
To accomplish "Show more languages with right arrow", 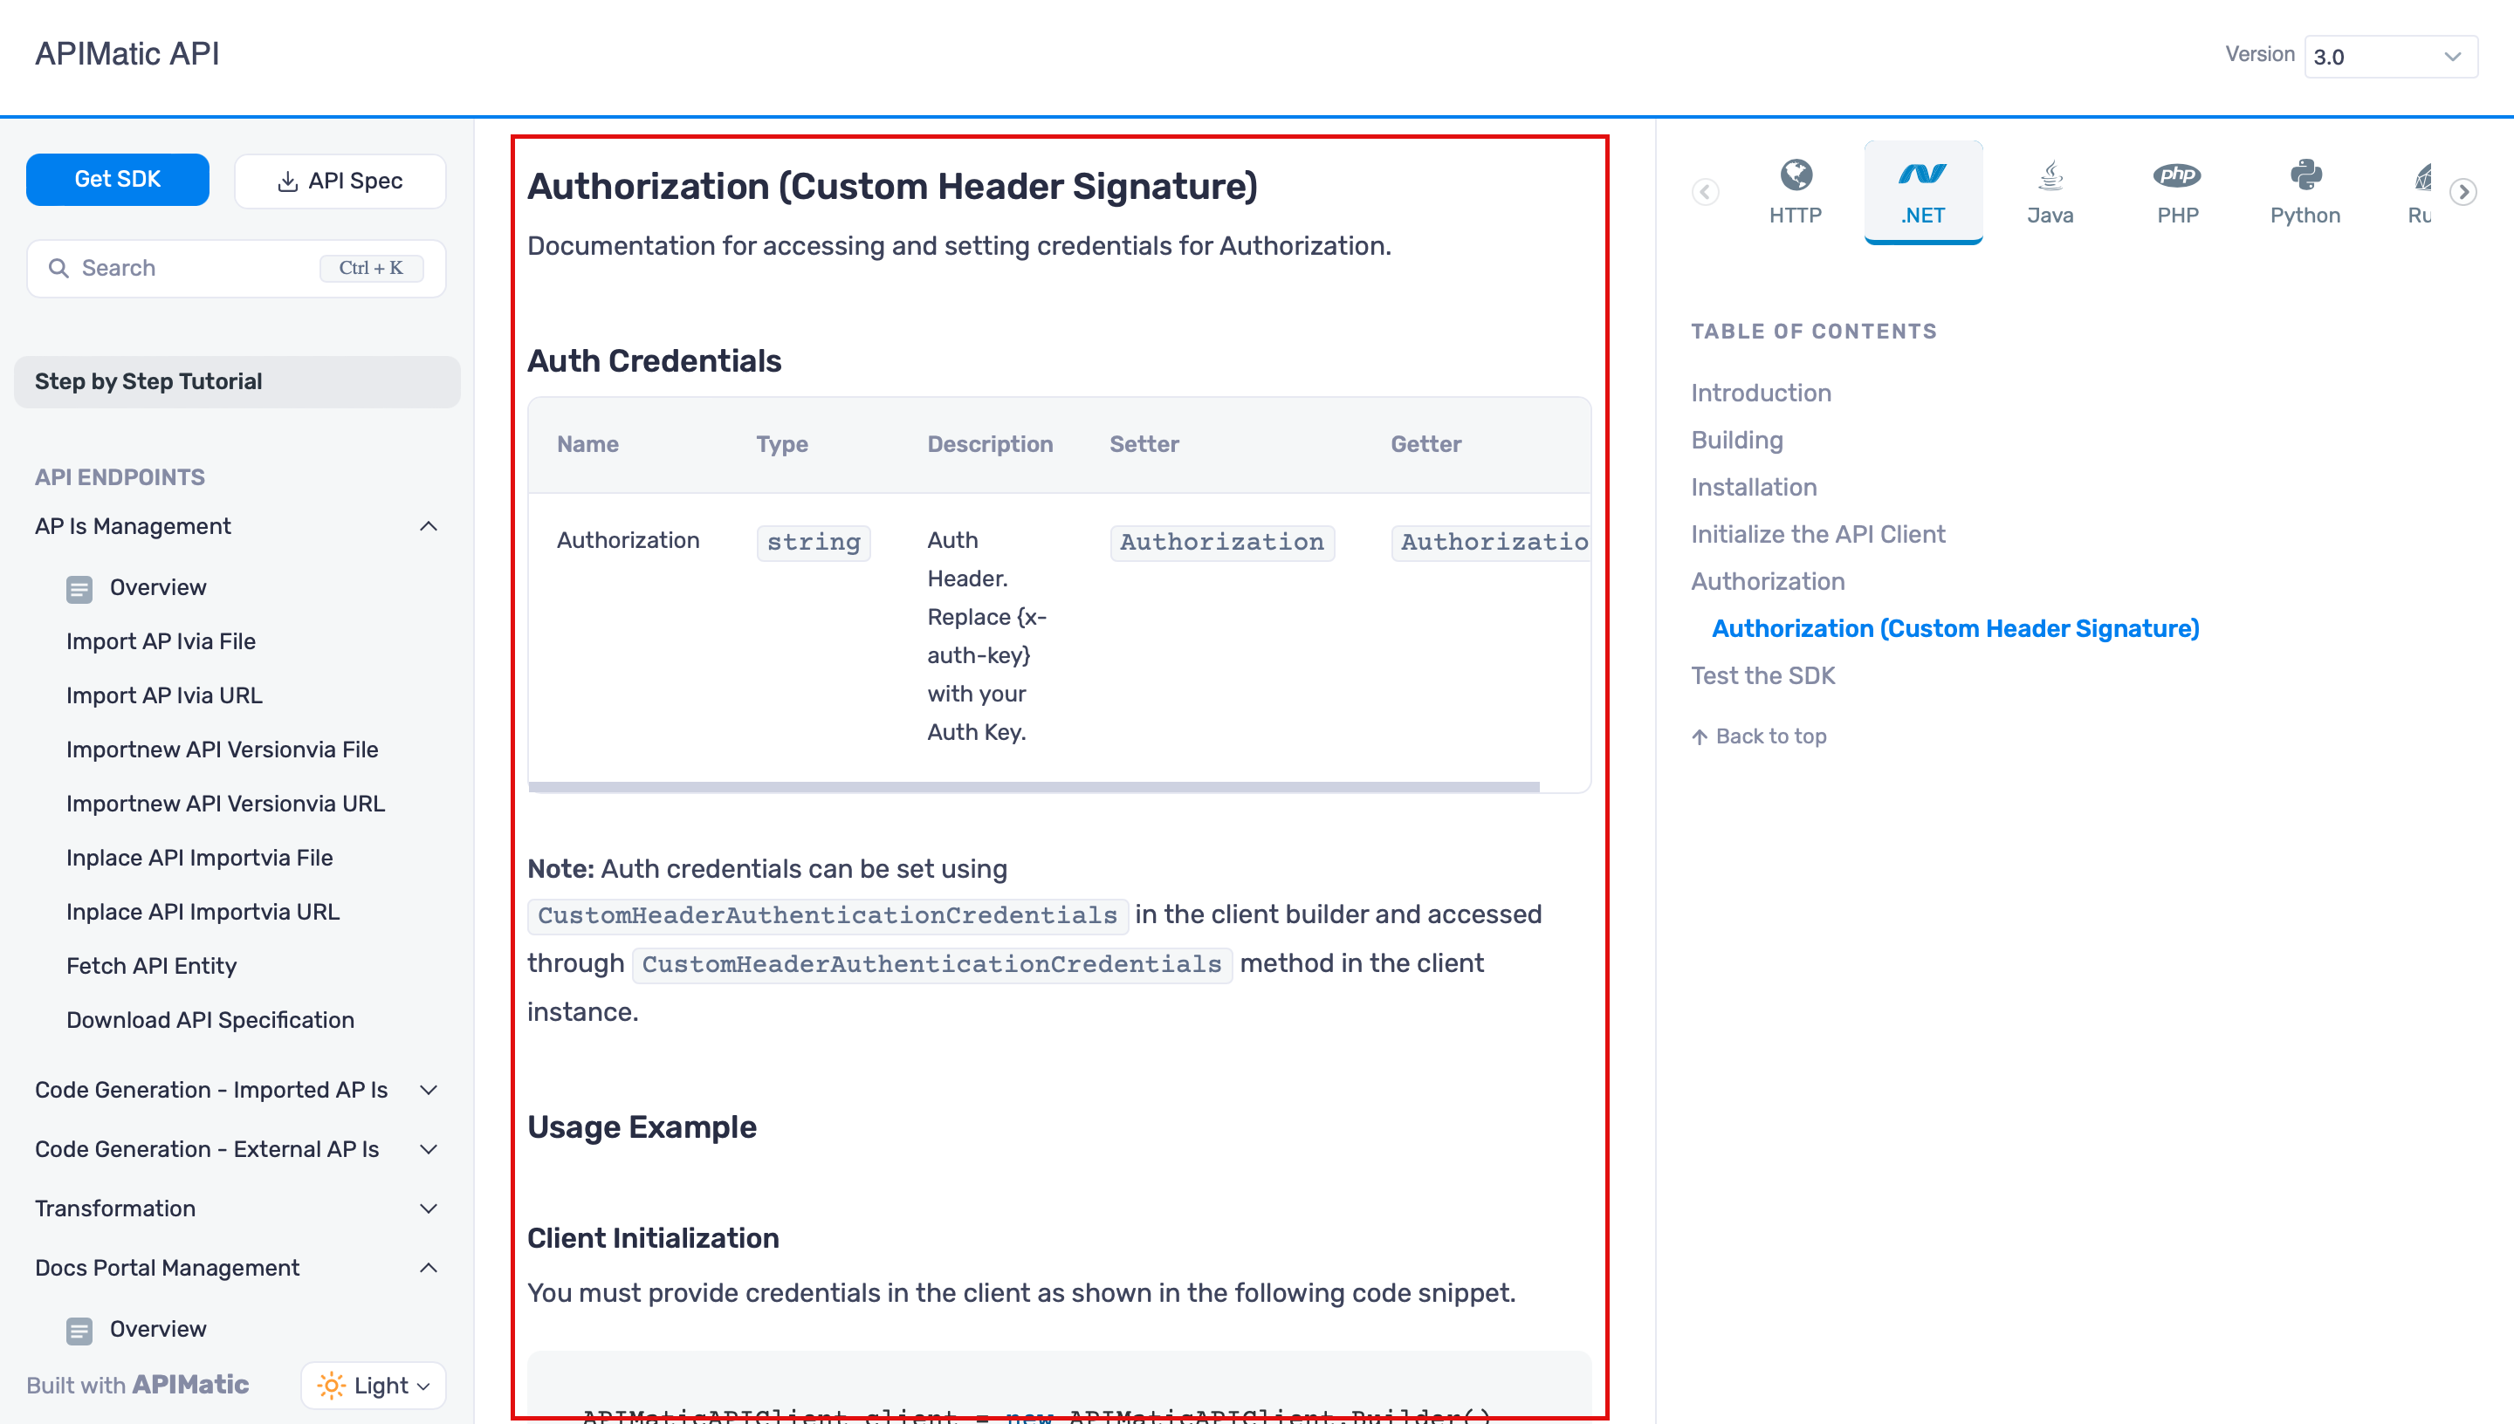I will click(2464, 192).
